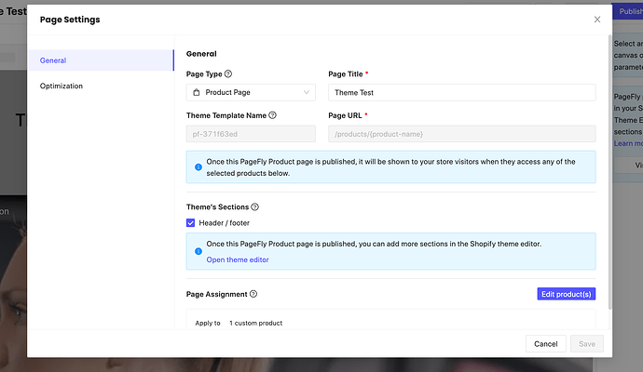Click the Edit product(s) button
Image resolution: width=643 pixels, height=372 pixels.
[x=566, y=294]
